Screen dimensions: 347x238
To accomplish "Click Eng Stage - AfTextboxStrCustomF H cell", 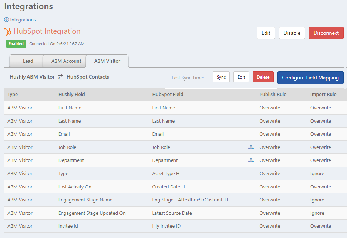I will coord(190,200).
